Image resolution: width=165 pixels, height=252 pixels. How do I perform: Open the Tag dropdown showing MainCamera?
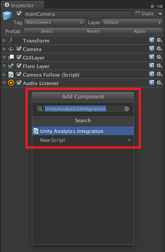click(54, 22)
